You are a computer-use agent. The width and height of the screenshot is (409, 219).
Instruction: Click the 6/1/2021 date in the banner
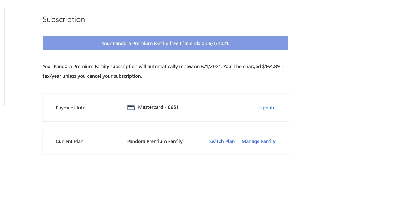[x=219, y=43]
